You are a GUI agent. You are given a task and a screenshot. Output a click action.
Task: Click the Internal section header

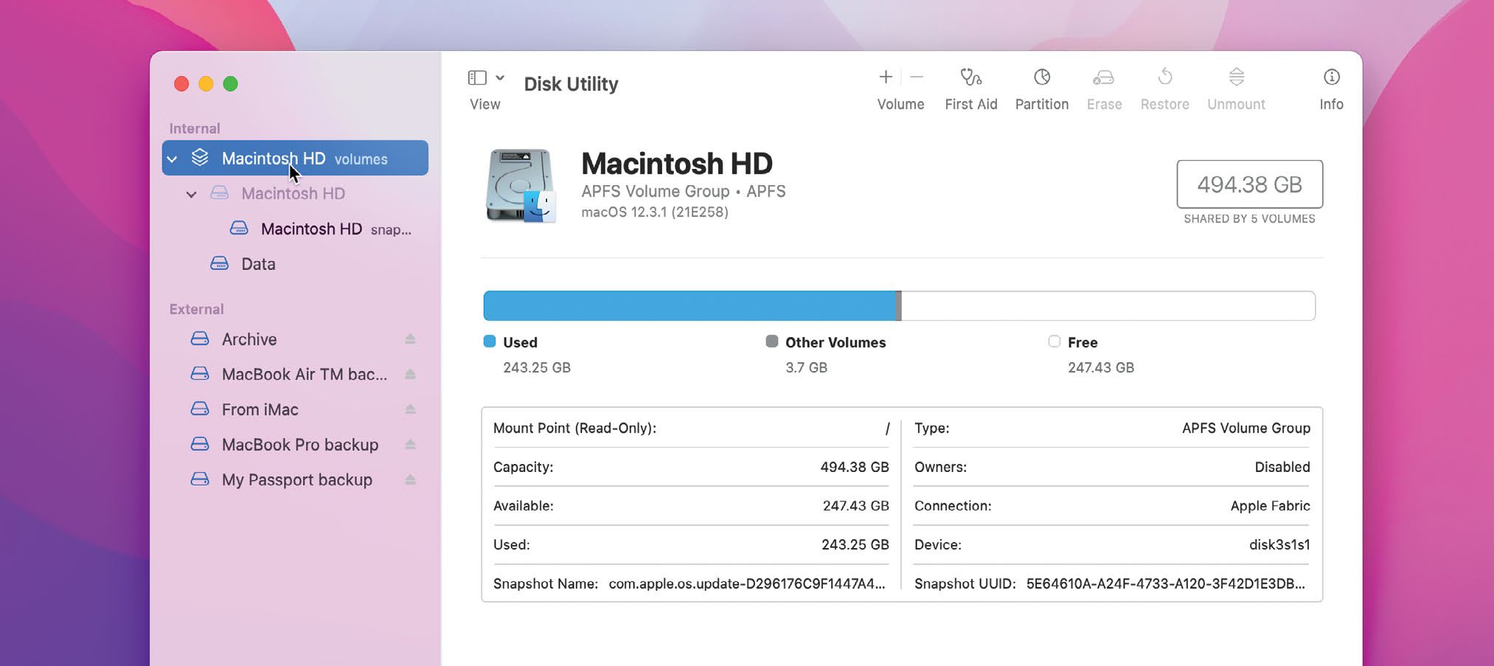tap(195, 128)
